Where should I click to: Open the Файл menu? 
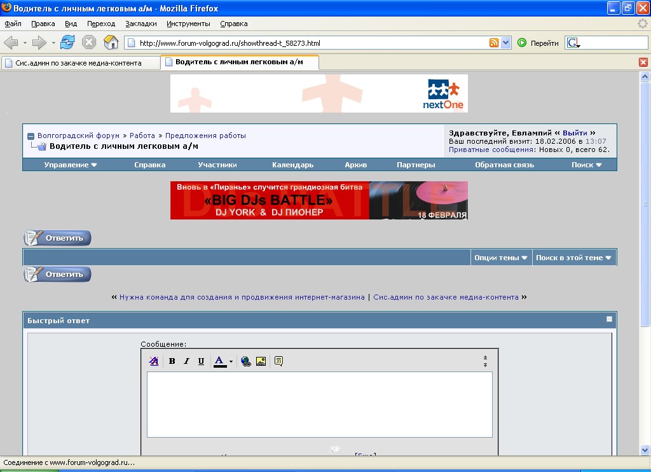13,24
